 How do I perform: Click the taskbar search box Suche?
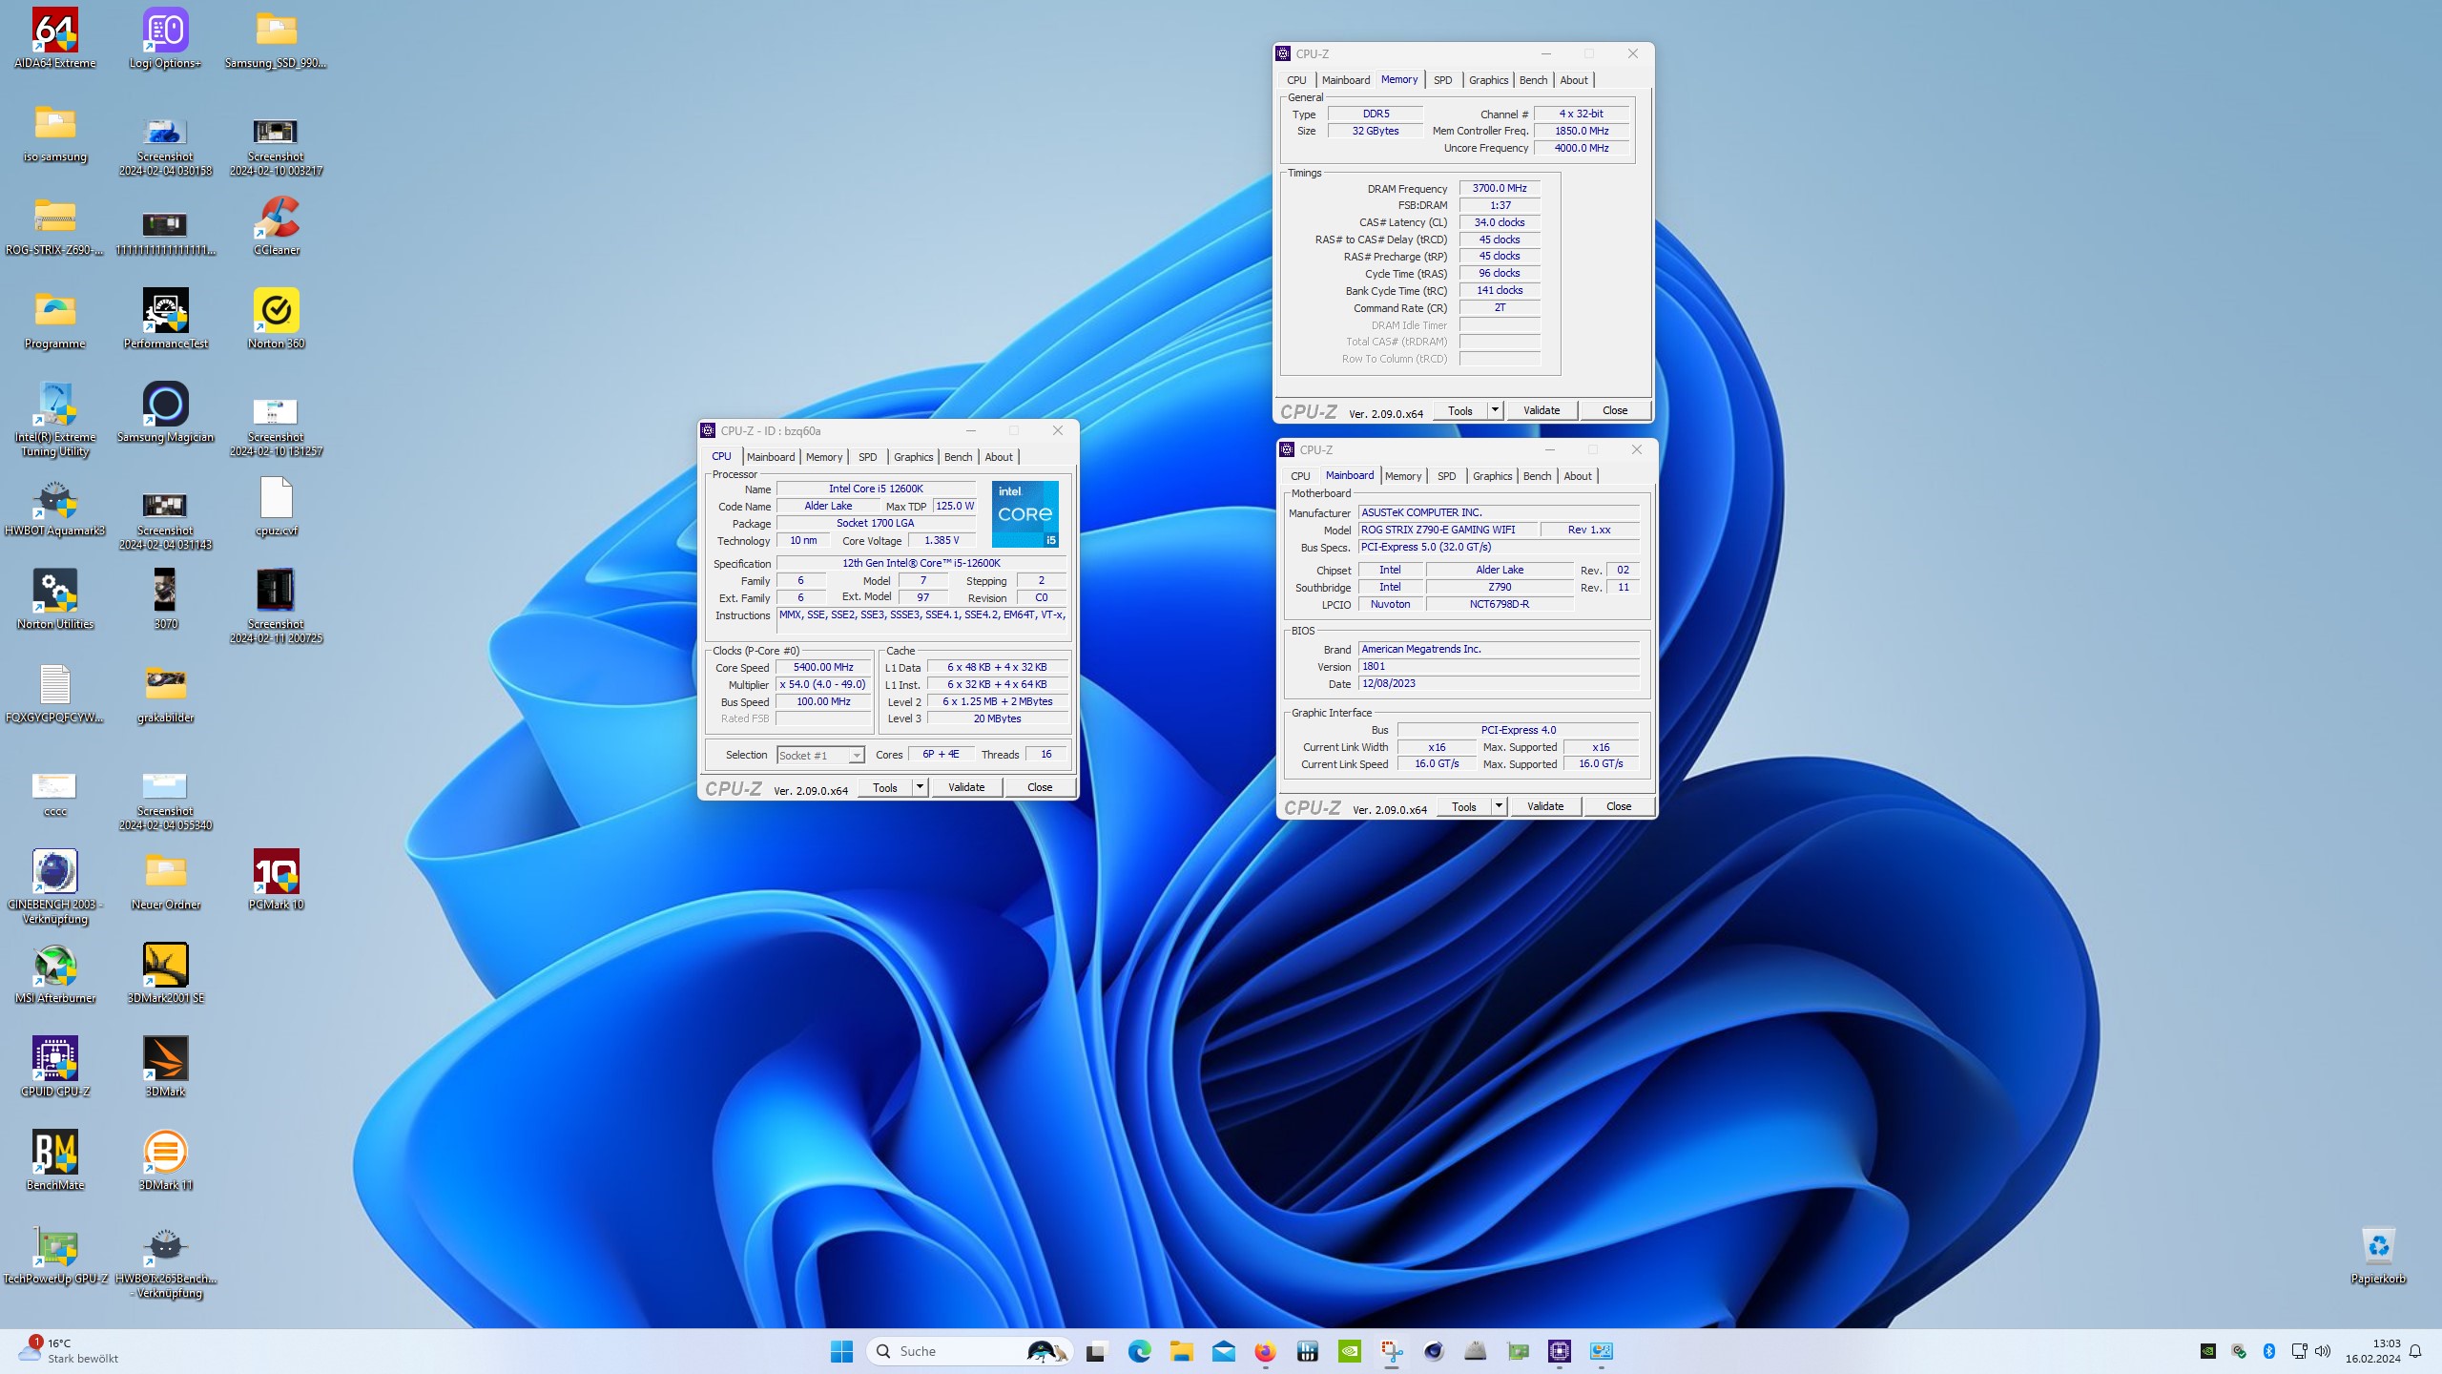(969, 1351)
